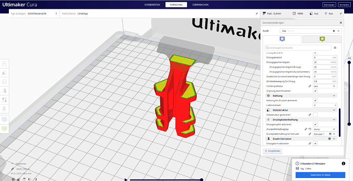The image size is (353, 181).
Task: Collapse the Stützstruktur section
Action: tap(302, 110)
